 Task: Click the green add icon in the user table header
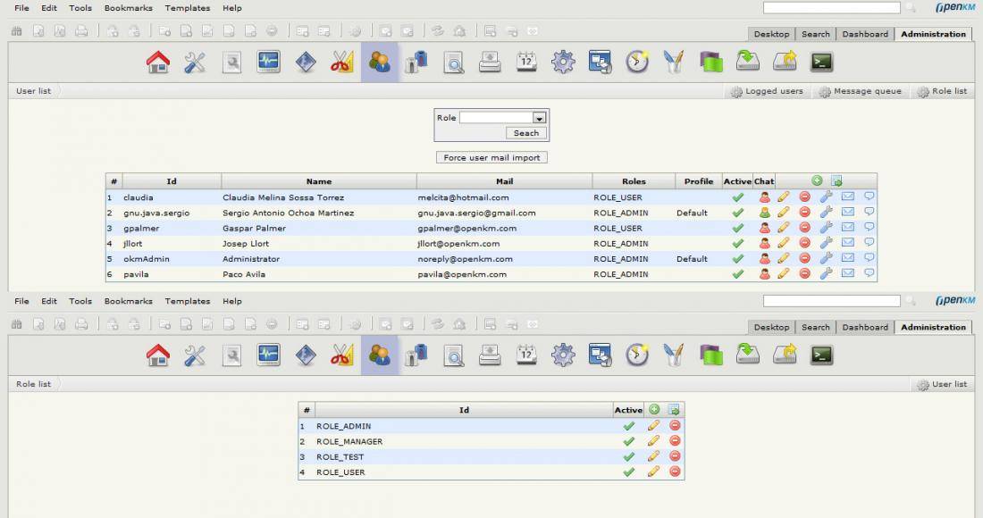coord(817,180)
